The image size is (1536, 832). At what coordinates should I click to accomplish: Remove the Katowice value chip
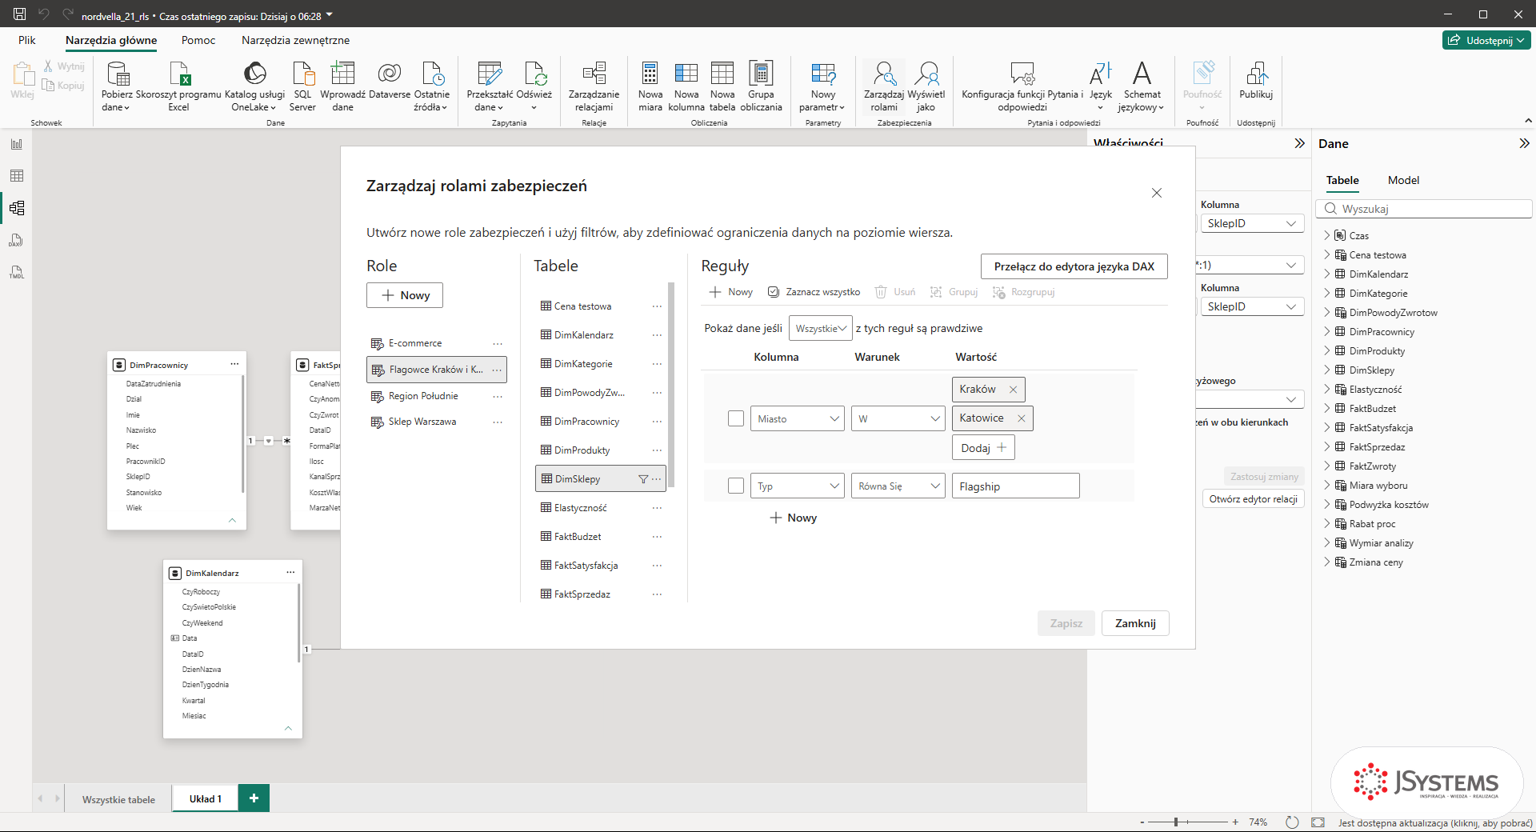click(1021, 418)
